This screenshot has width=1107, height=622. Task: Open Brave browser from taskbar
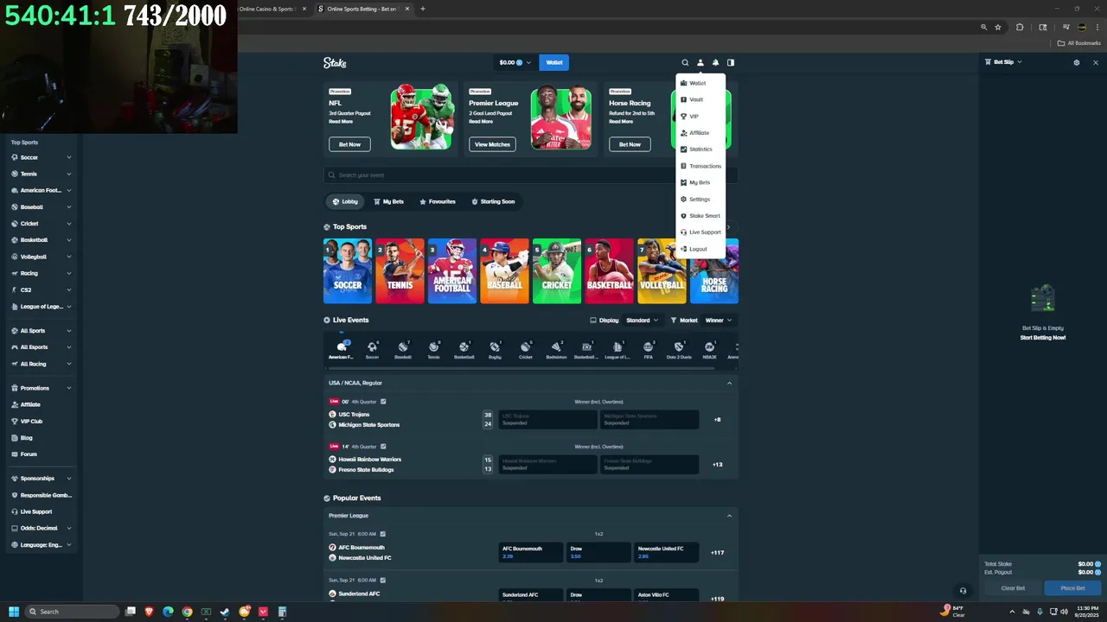coord(149,612)
